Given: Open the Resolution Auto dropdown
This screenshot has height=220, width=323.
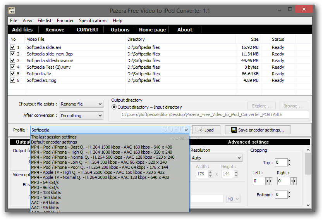Looking at the screenshot, I should tap(216, 158).
